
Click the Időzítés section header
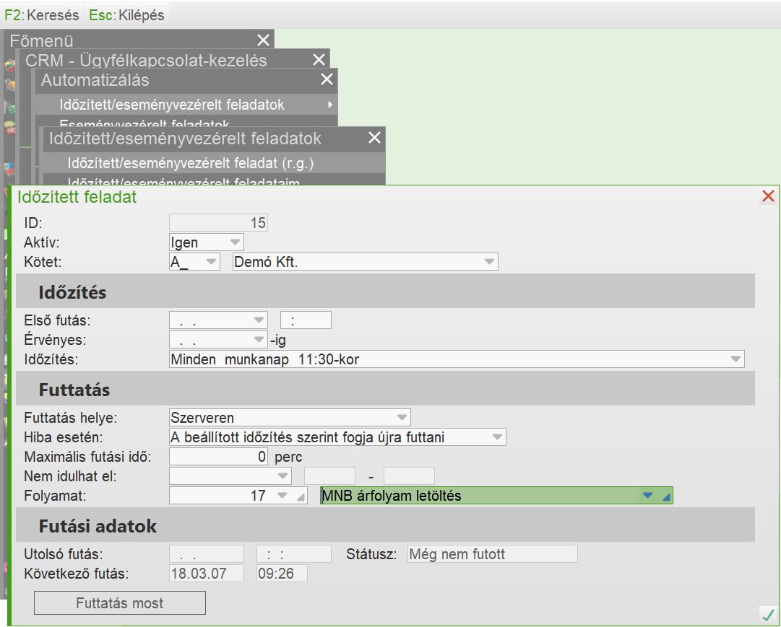pyautogui.click(x=386, y=291)
